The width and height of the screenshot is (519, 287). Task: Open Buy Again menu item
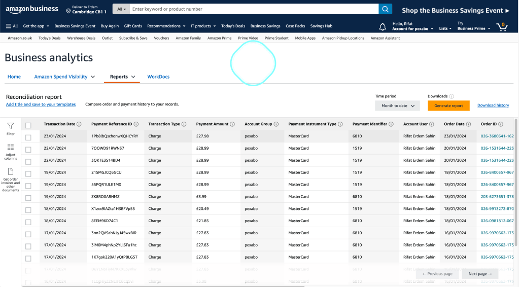click(110, 26)
